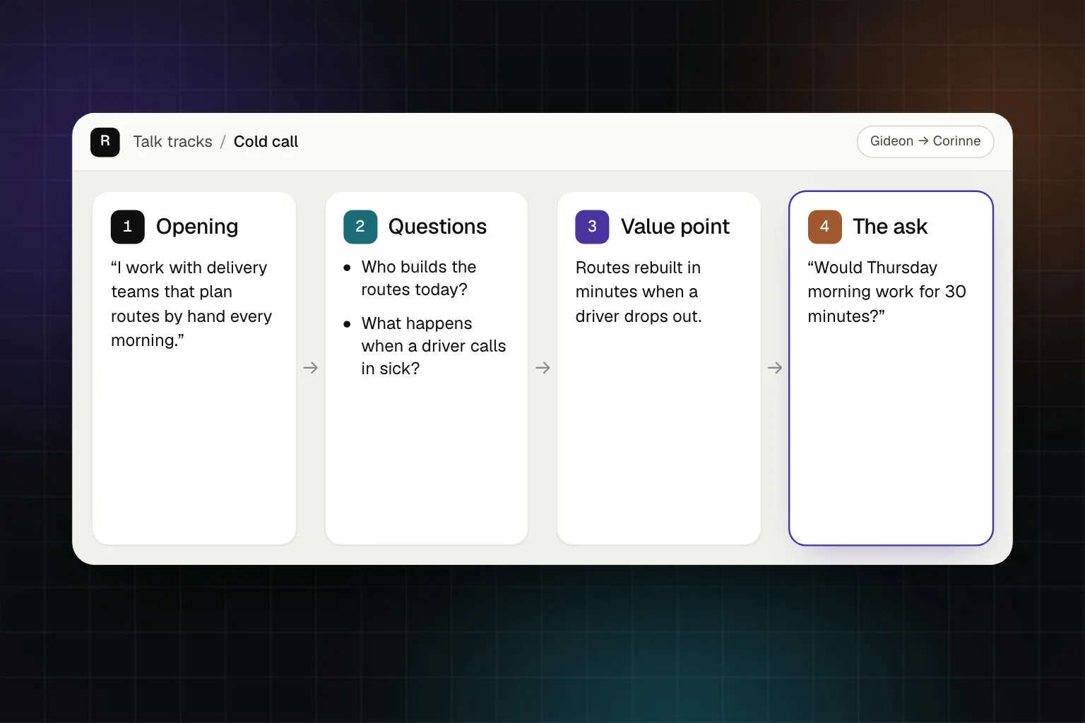Screen dimensions: 1085x723
Task: Click the teal number 2 badge
Action: coord(360,227)
